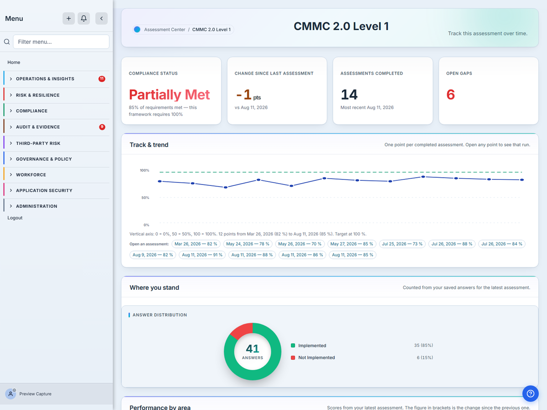Screen dimensions: 547x410
Task: Click the Assessments Completed value 14
Action: [x=349, y=95]
